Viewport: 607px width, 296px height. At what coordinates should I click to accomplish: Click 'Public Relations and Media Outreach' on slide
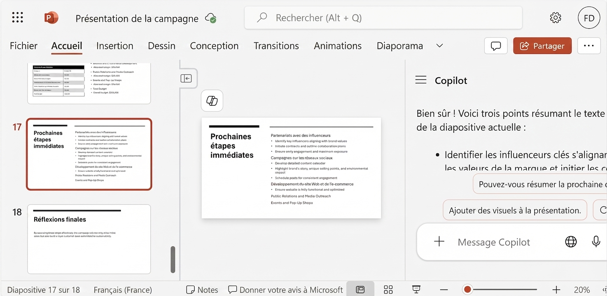pos(301,196)
